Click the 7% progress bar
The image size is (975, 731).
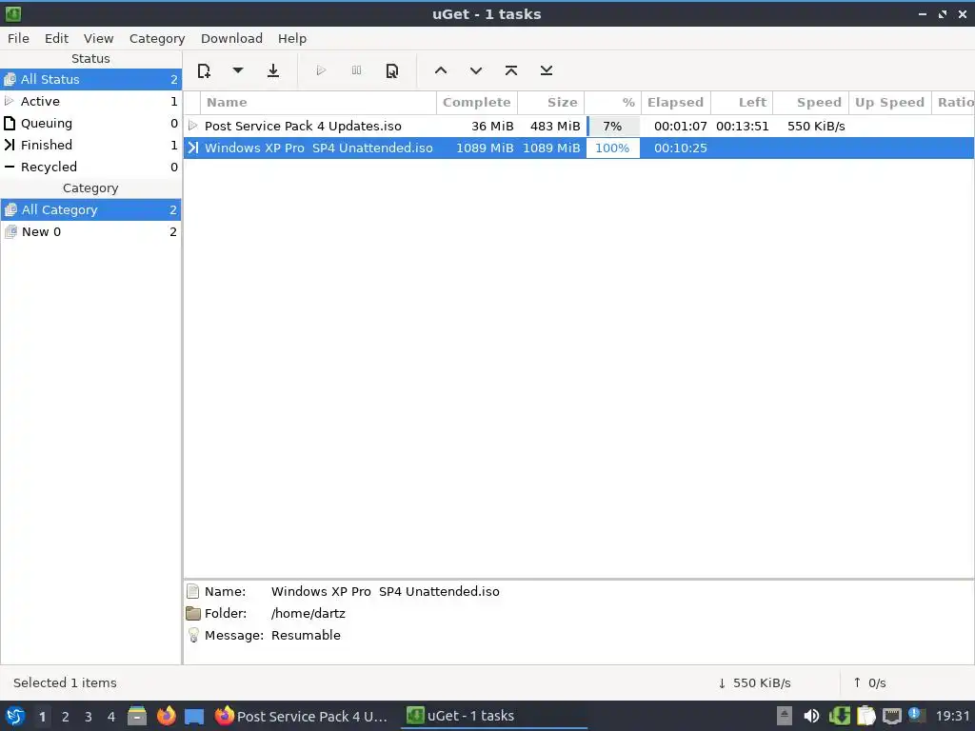pos(613,127)
